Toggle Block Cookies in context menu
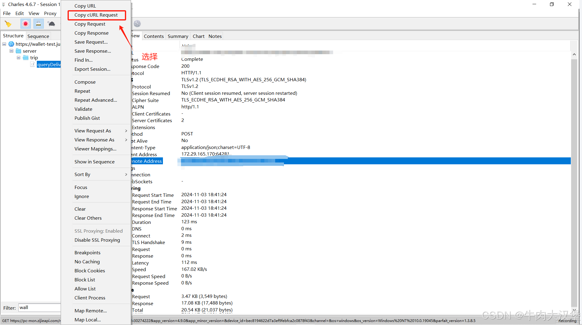Image resolution: width=582 pixels, height=325 pixels. coord(90,271)
